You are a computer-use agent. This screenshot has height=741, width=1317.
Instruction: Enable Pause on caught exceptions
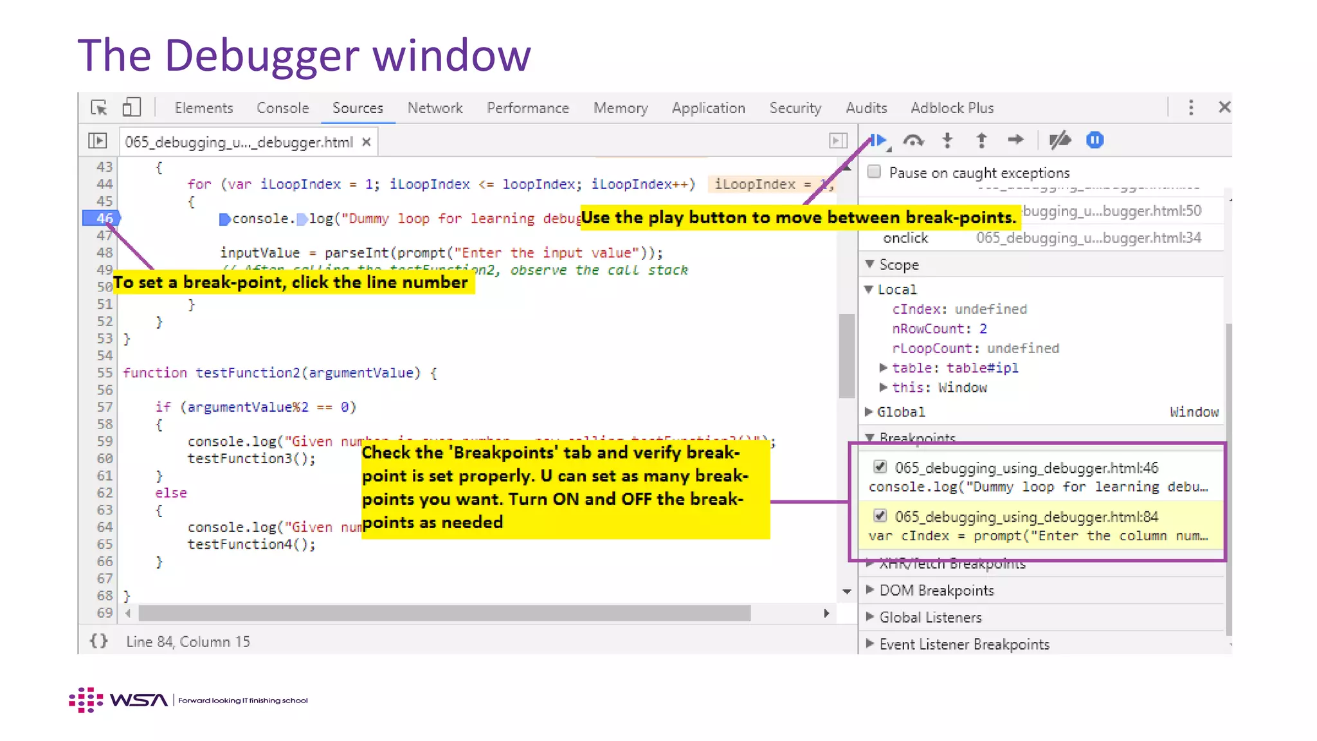pos(874,171)
